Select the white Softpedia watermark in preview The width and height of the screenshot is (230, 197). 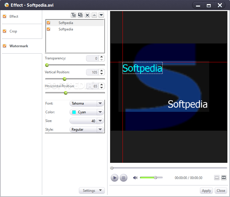[188, 104]
